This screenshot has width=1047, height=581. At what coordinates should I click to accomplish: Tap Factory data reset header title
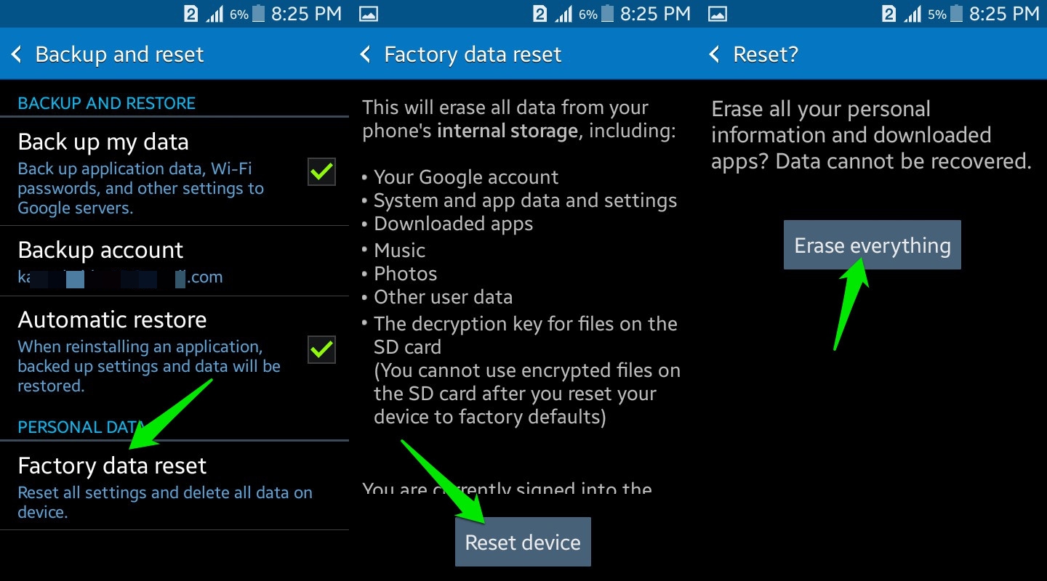point(473,54)
